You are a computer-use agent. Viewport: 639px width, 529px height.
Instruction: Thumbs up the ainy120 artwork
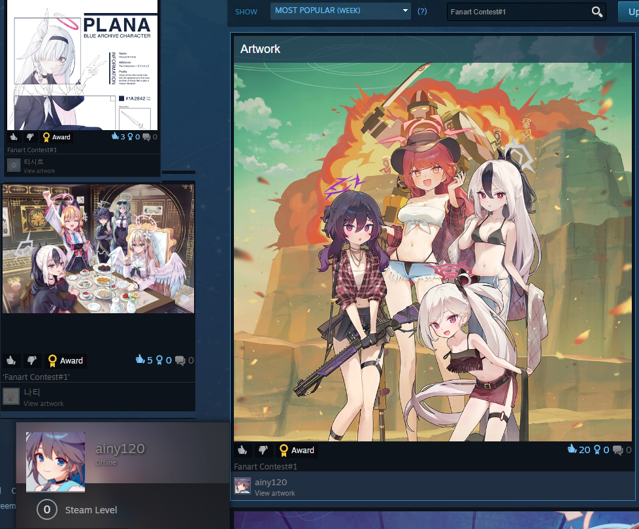click(x=242, y=450)
